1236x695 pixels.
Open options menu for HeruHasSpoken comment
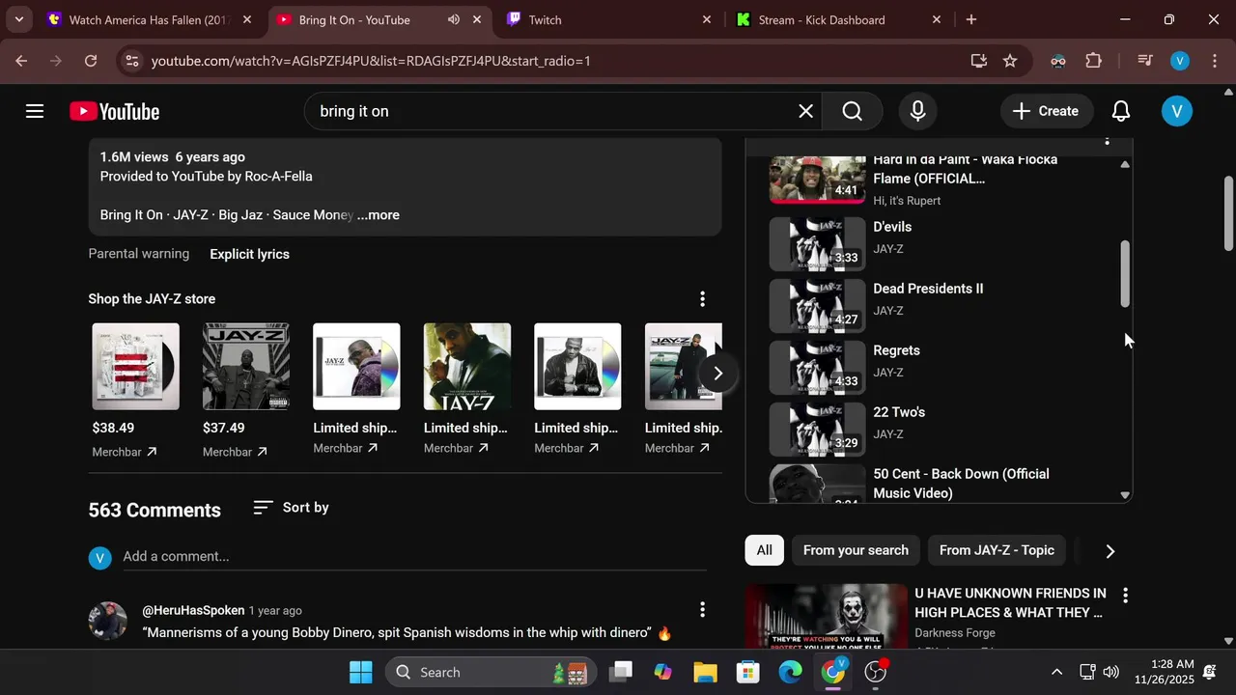[x=702, y=610]
